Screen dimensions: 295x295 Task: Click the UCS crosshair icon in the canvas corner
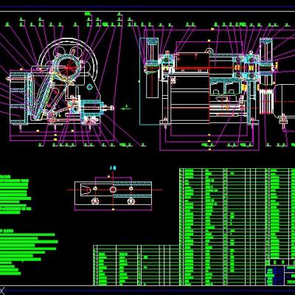[2, 288]
